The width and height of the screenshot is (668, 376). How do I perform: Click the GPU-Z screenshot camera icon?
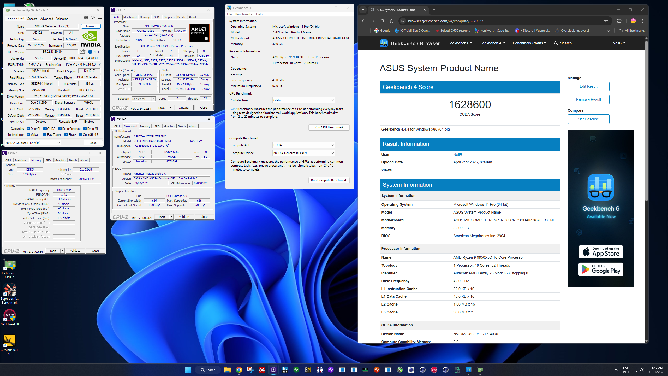86,17
